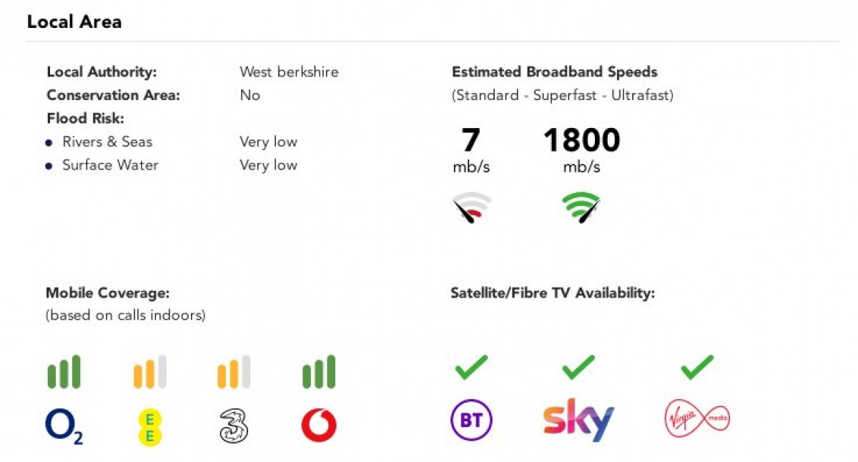858x462 pixels.
Task: Click the green fast-speed wifi gauge icon
Action: (x=581, y=207)
